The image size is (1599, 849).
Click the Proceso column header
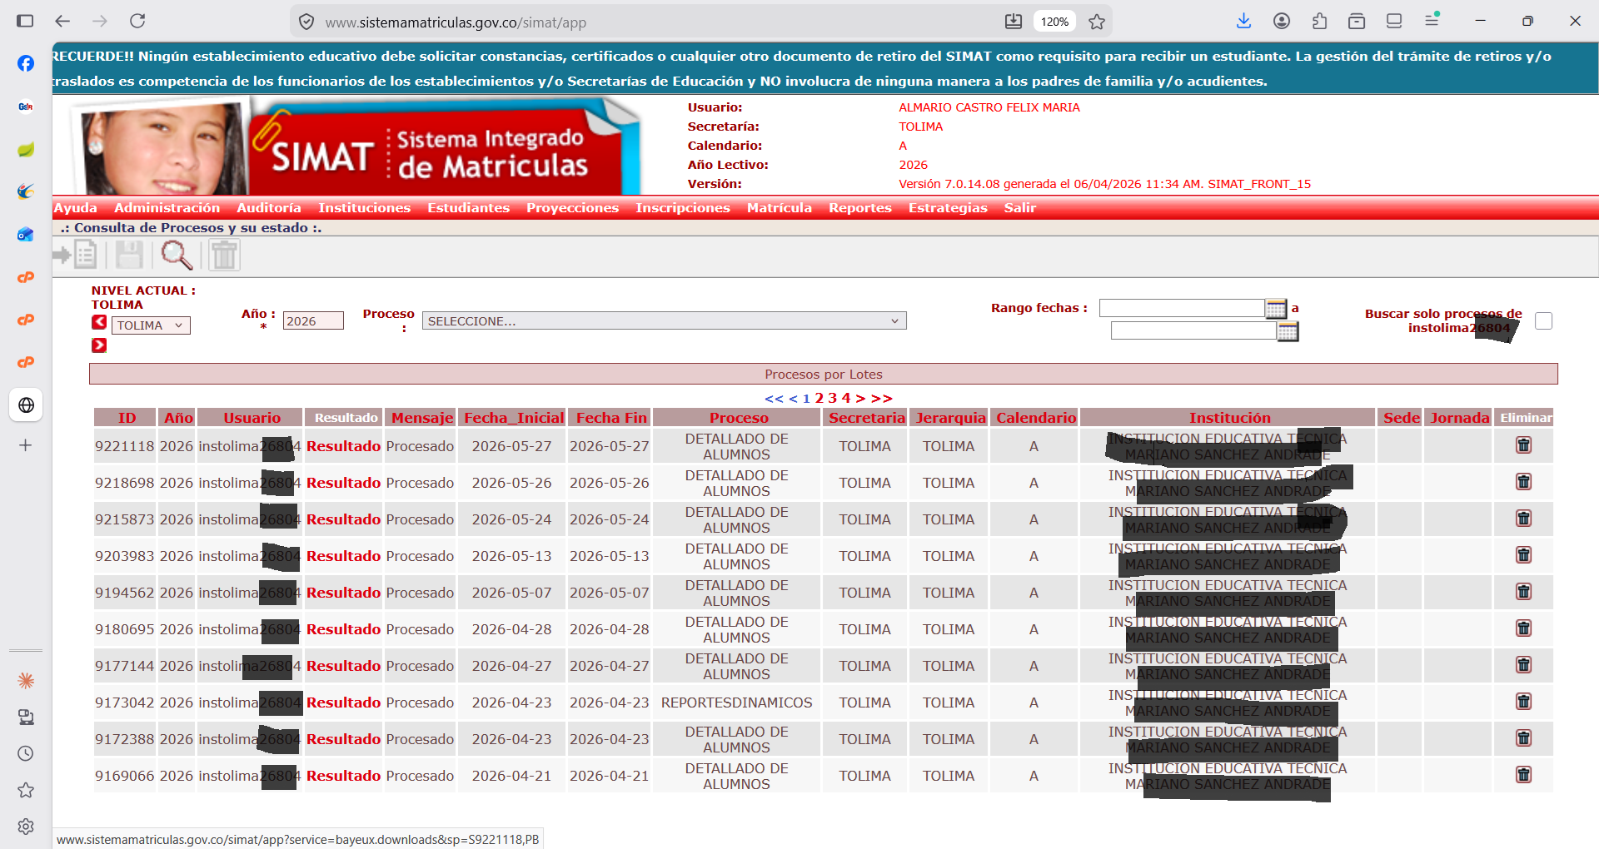pos(739,418)
